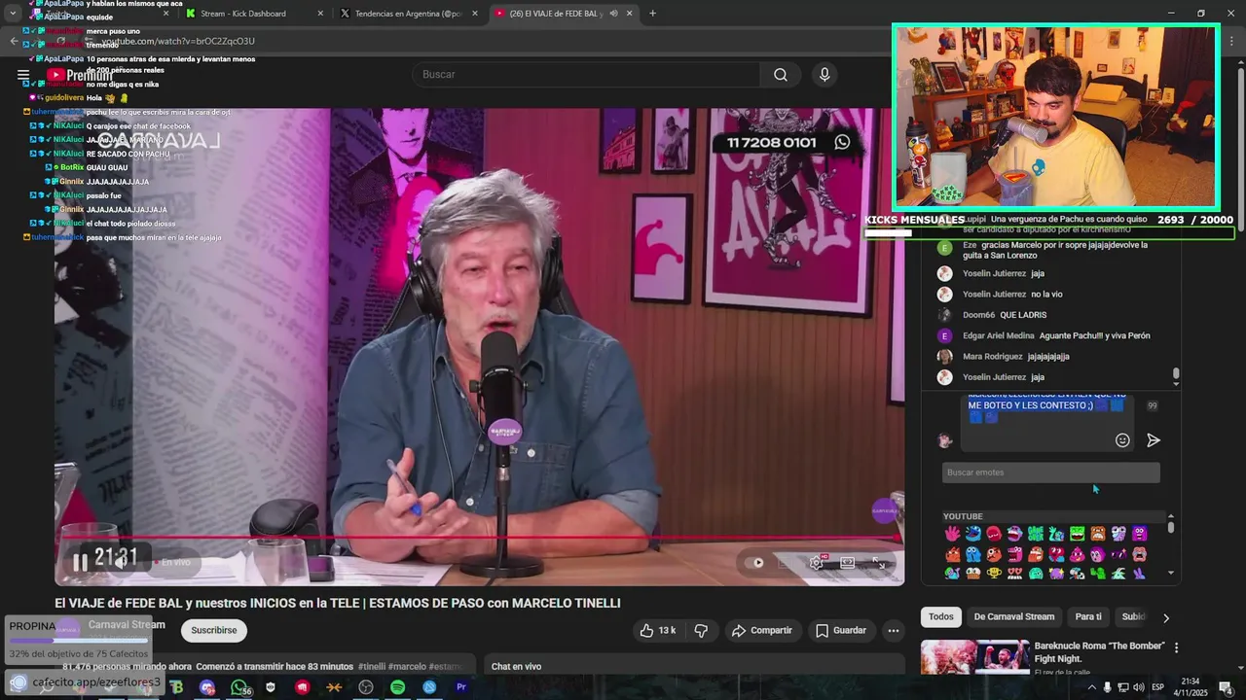
Task: Like the video with thumbs-up 13 k
Action: pyautogui.click(x=657, y=630)
